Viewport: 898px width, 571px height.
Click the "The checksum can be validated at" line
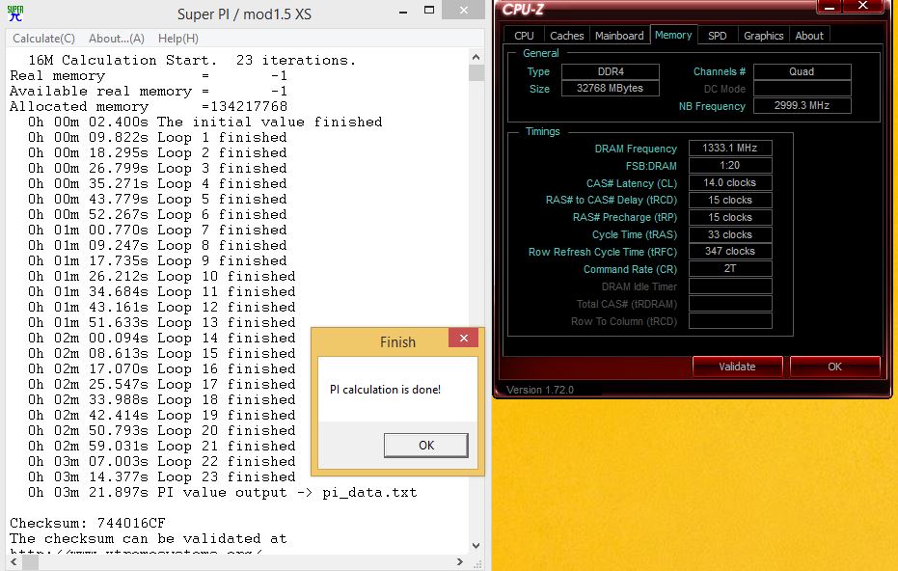coord(149,538)
